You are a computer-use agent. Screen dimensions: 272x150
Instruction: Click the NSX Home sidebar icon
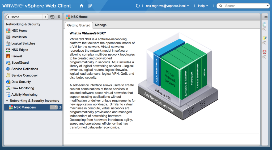tap(8, 31)
